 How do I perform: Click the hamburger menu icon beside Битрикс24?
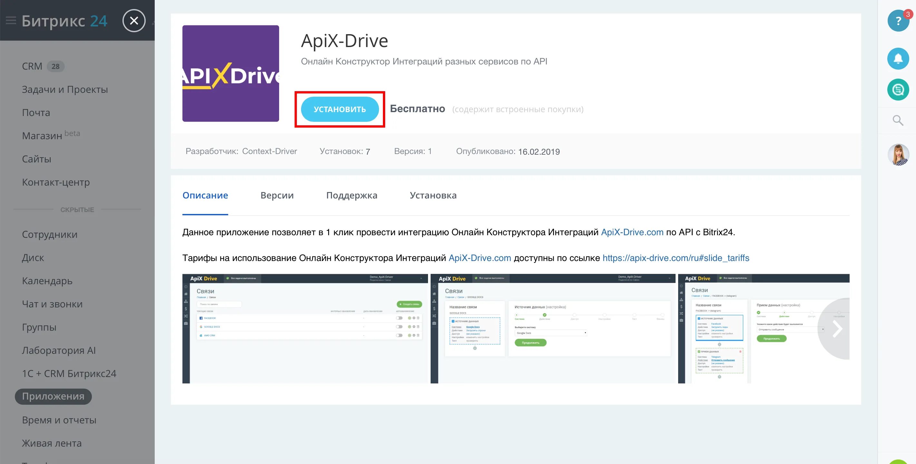tap(11, 21)
